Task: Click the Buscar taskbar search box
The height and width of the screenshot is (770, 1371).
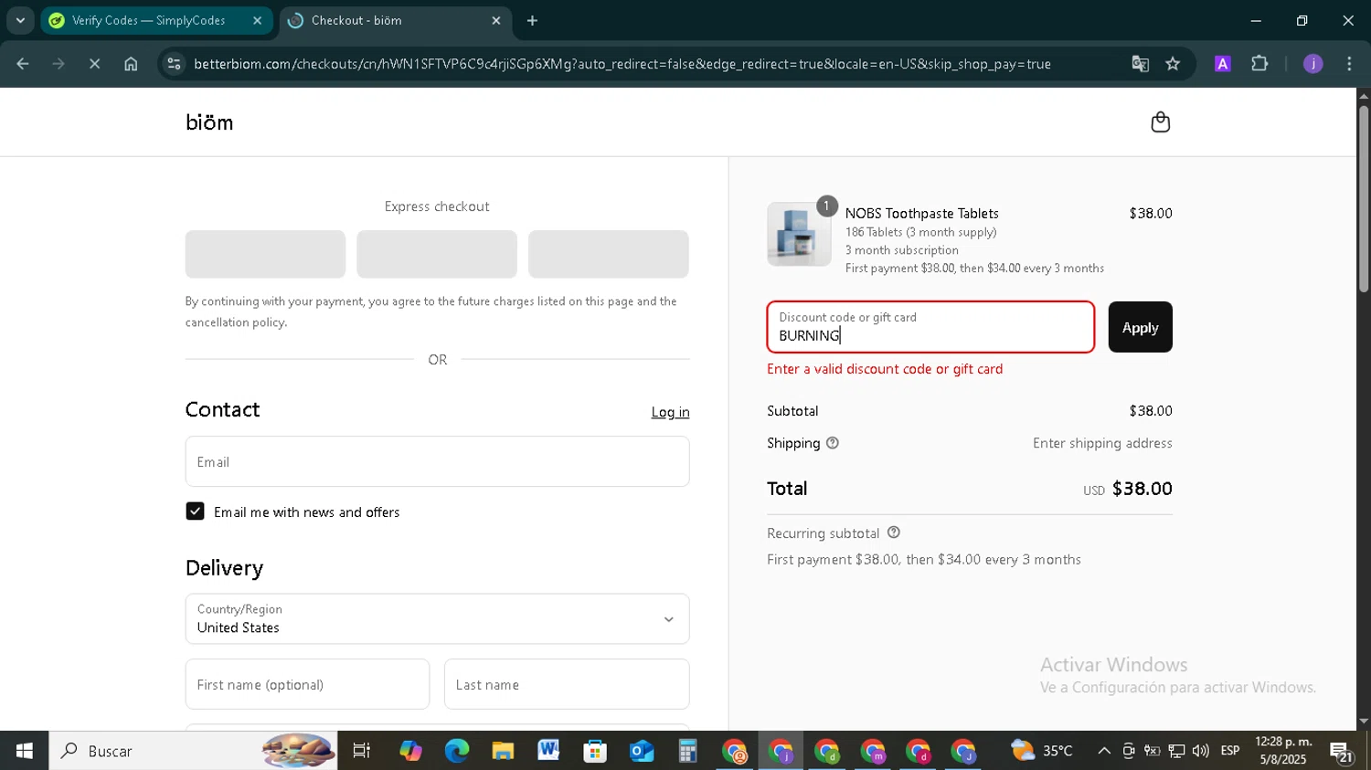Action: [x=193, y=751]
